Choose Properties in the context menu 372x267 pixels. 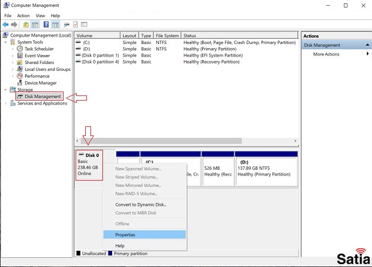pos(144,235)
